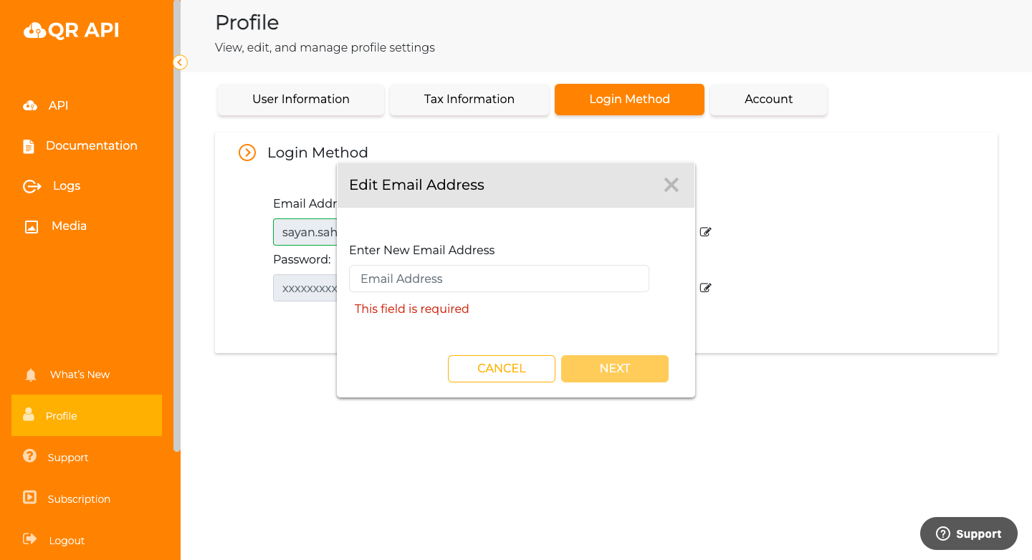Click the Profile person icon
The image size is (1032, 560).
pos(29,415)
